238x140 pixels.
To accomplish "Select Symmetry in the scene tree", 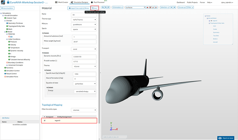I will coord(216,32).
